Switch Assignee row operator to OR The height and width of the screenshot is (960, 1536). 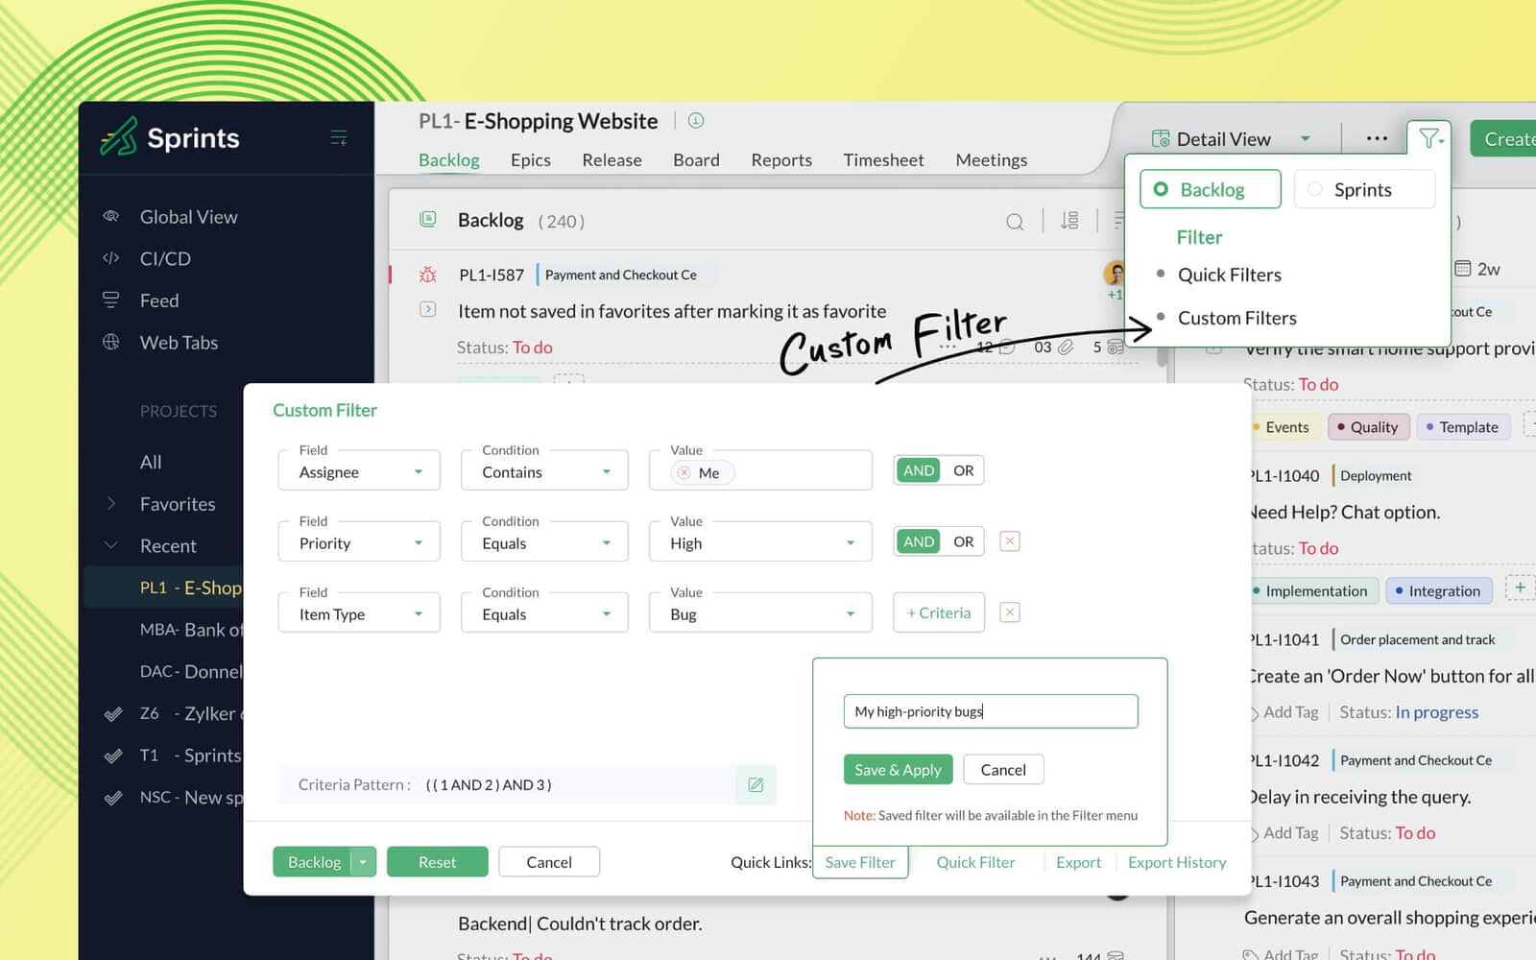pyautogui.click(x=963, y=470)
